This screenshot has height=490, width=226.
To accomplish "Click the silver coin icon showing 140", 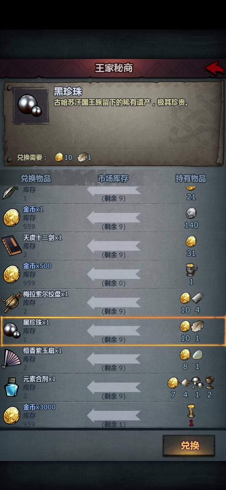I will [191, 213].
